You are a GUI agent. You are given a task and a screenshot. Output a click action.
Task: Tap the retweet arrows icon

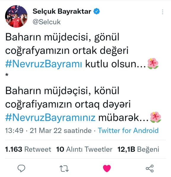click(64, 168)
